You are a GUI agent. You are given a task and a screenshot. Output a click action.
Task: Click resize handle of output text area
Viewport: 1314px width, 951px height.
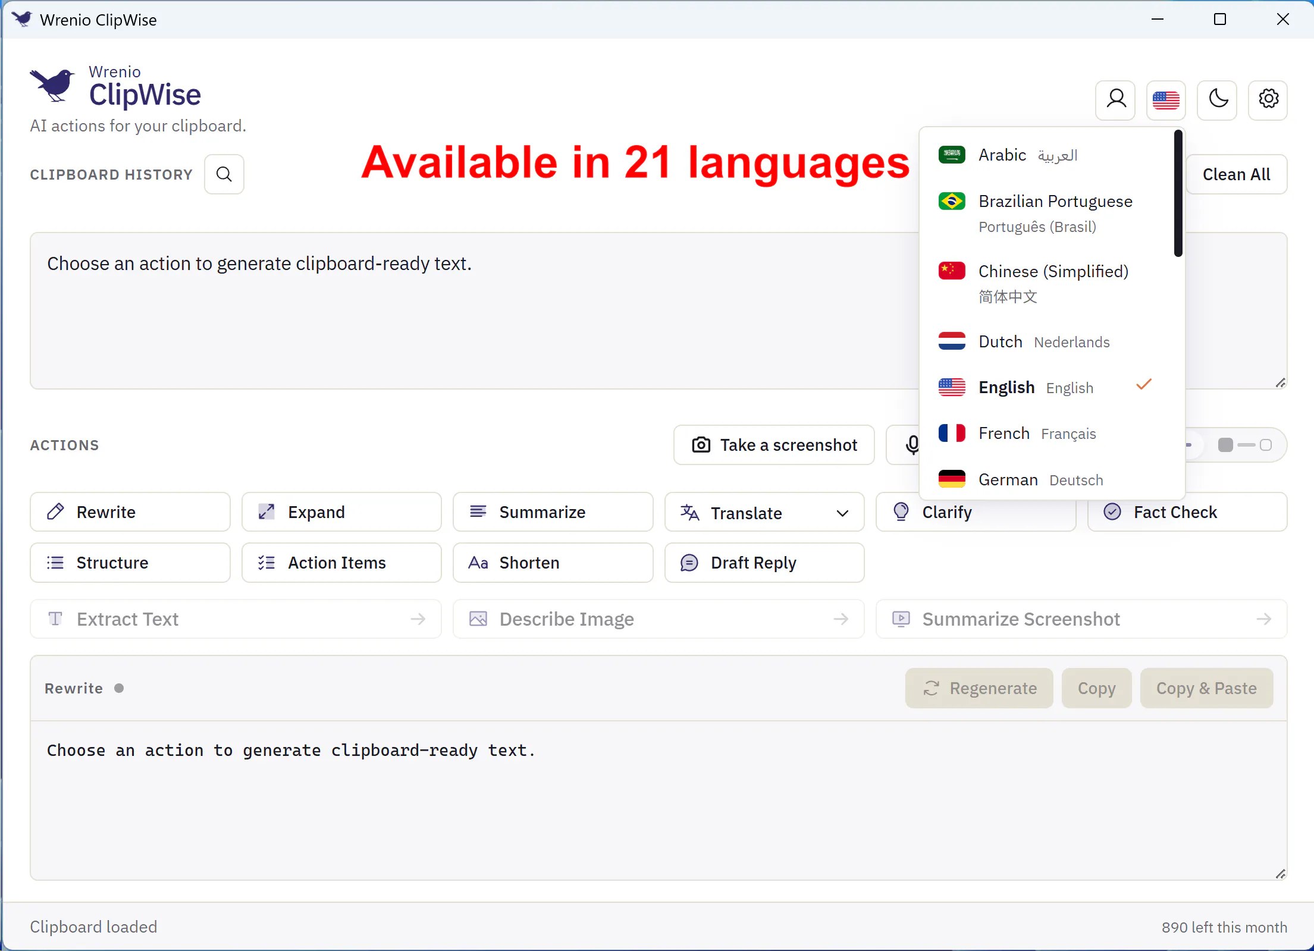pyautogui.click(x=1281, y=874)
